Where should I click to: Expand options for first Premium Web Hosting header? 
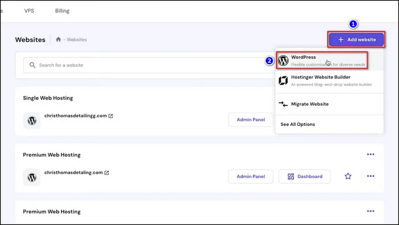[x=370, y=155]
